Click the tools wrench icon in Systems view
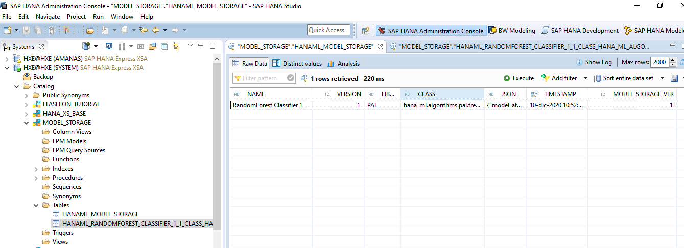The width and height of the screenshot is (684, 248). point(123,46)
